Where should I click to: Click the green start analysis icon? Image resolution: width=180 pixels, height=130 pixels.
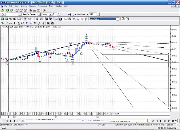point(2,19)
